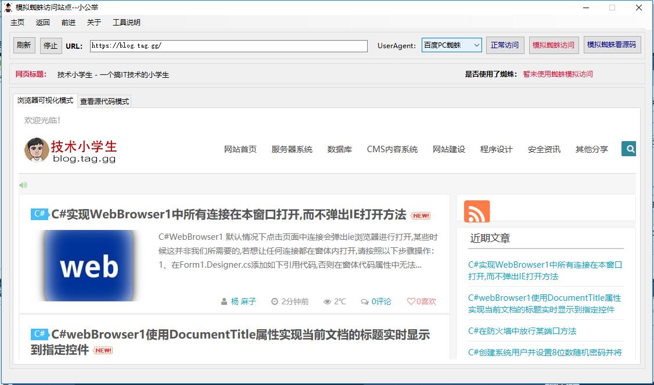Mute the page via the green speaker icon
This screenshot has width=654, height=385.
tap(23, 185)
